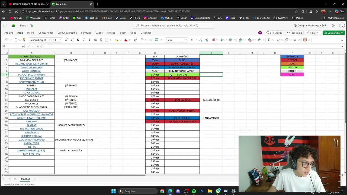
Task: Open the font size 11 dropdown
Action: (60, 40)
